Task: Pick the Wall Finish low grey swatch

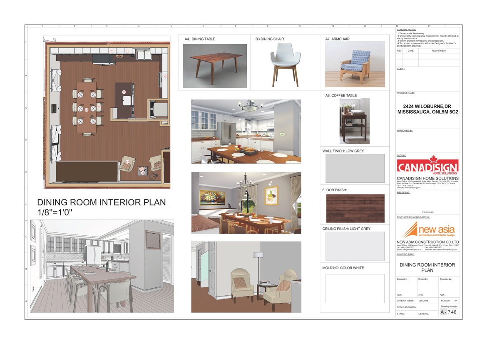Action: (355, 168)
